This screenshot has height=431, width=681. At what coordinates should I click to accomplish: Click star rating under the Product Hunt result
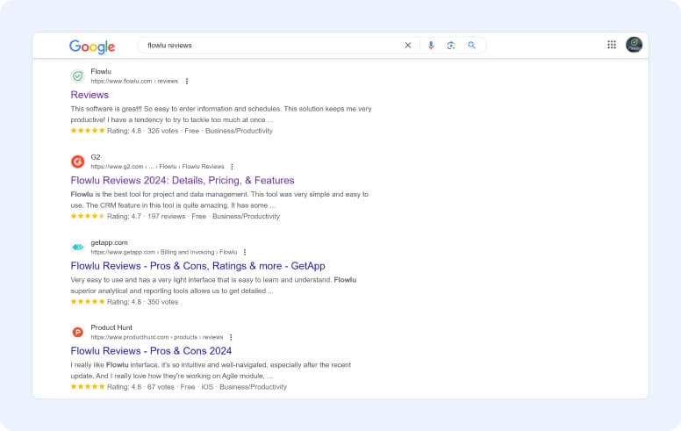(x=88, y=387)
